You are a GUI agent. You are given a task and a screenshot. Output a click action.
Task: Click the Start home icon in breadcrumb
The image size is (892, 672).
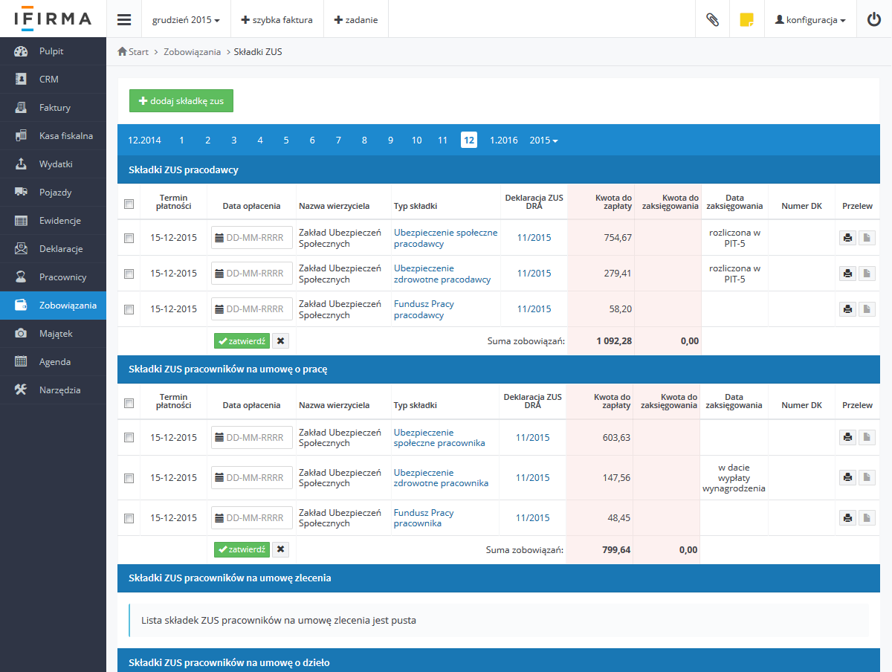point(123,52)
